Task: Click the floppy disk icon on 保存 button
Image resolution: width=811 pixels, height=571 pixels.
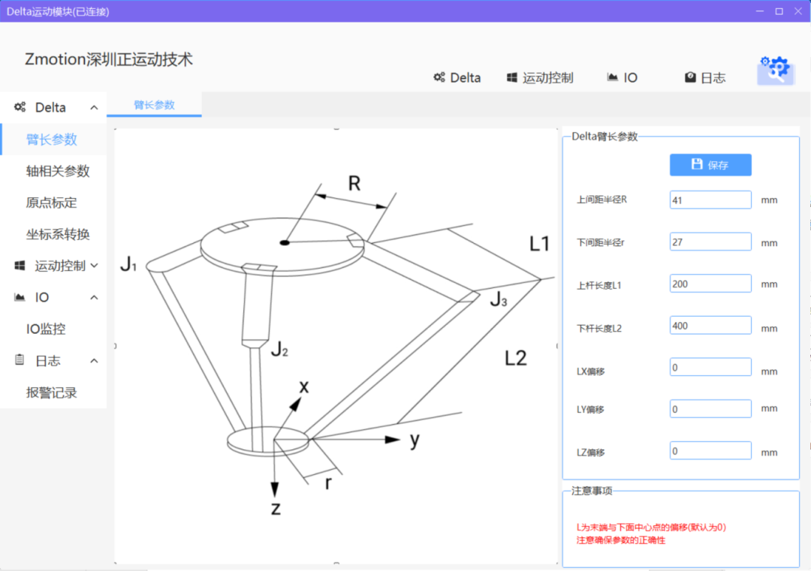Action: tap(697, 164)
